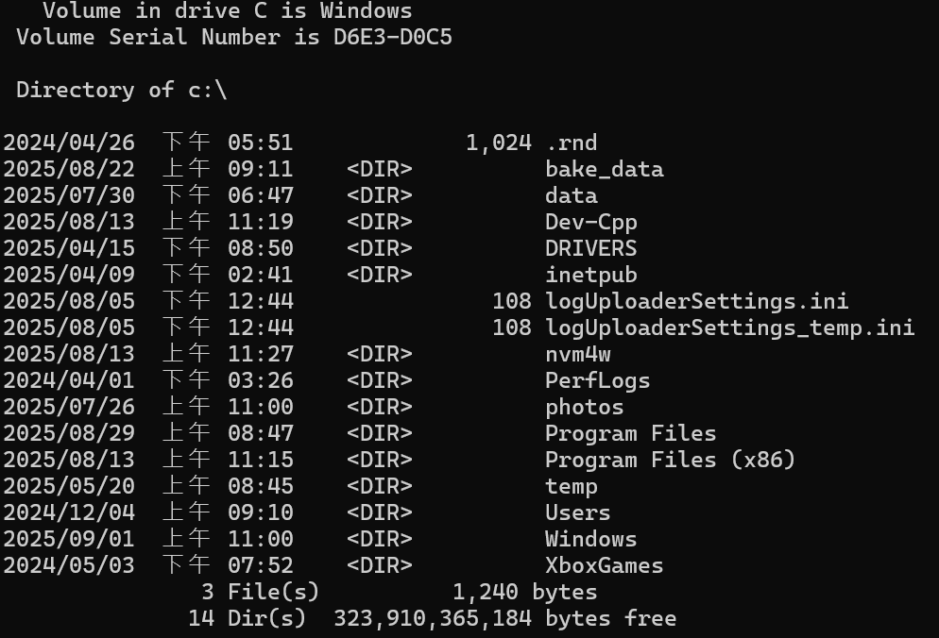Click the volume serial number D6E3-D0C5
The image size is (939, 638).
click(x=393, y=37)
